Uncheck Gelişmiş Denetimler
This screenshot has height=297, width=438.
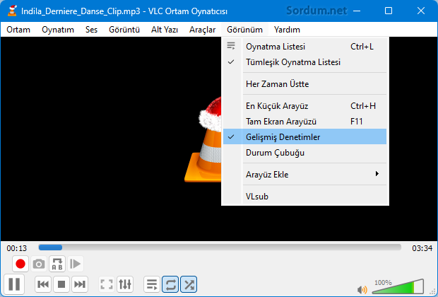(x=304, y=136)
